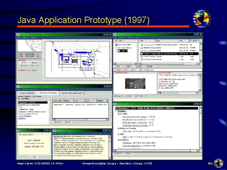
Task: Click Workspace results horizontal scrollbar thumb
Action: click(x=162, y=64)
